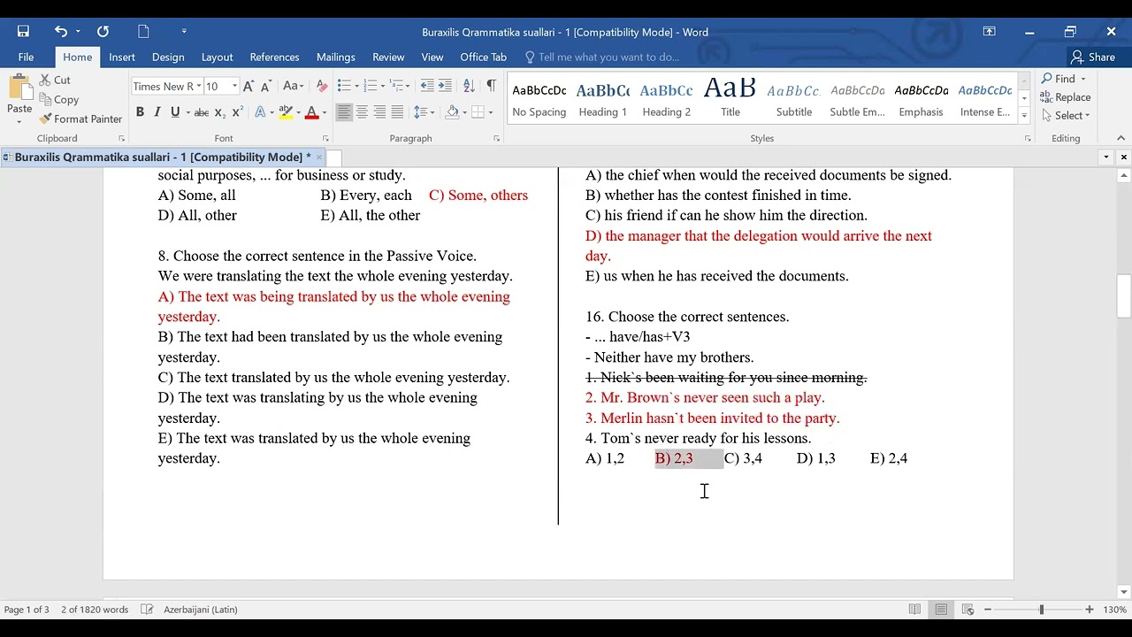The height and width of the screenshot is (637, 1132).
Task: Apply paragraph shading color
Action: coord(452,112)
